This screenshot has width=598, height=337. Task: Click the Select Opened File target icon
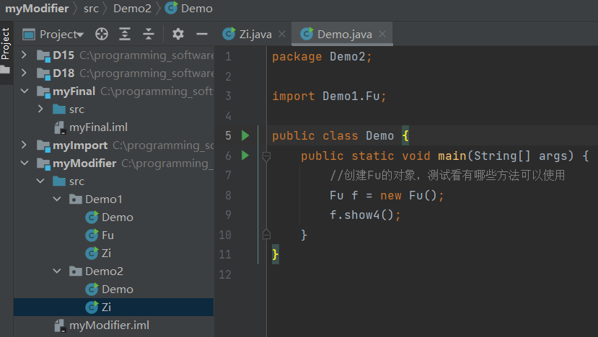click(x=102, y=35)
